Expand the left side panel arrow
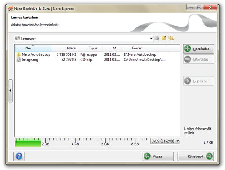This screenshot has width=225, height=170. coord(10,91)
